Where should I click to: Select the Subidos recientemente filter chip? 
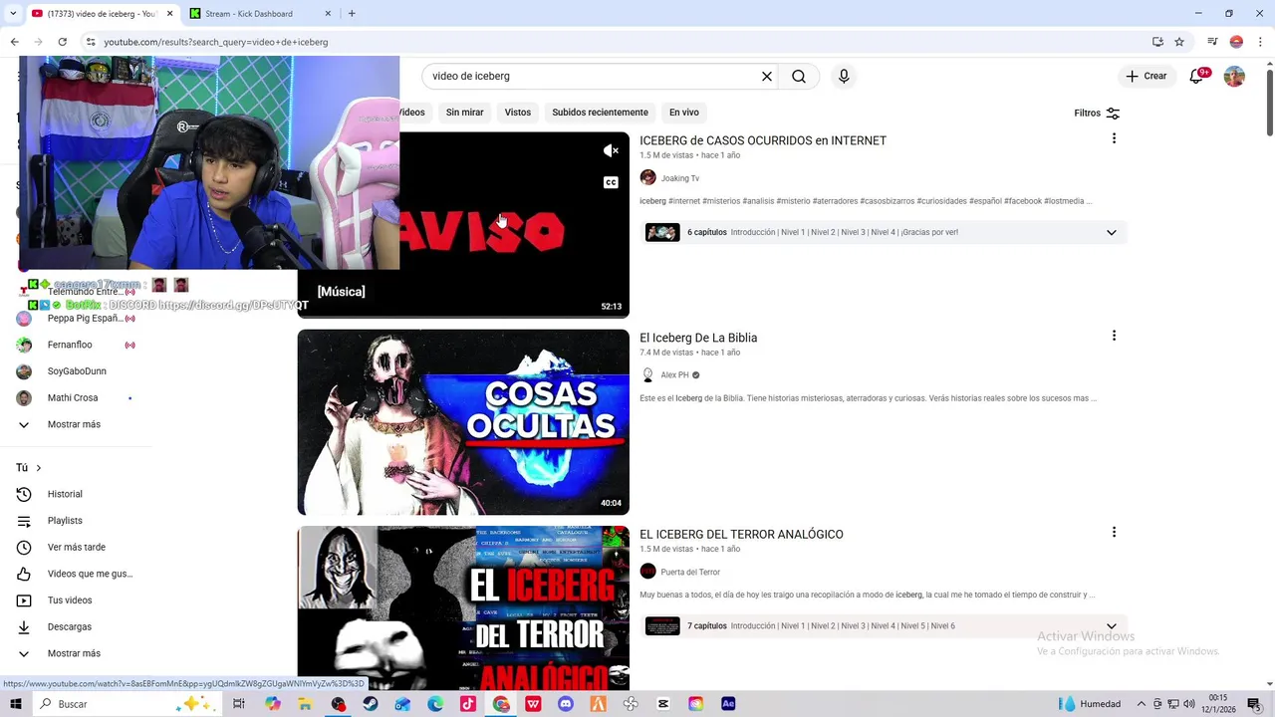(600, 113)
